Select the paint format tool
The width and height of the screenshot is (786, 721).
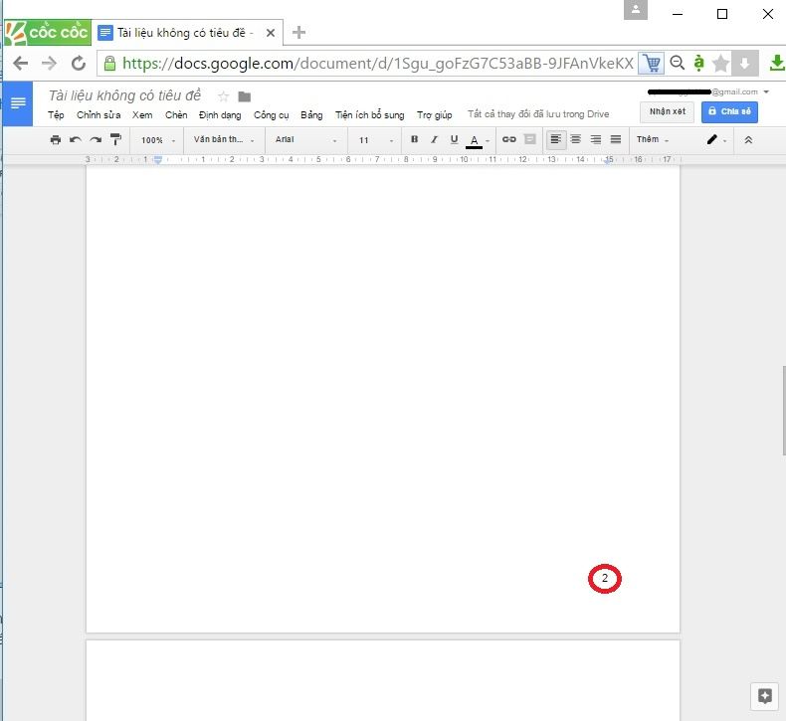[115, 139]
